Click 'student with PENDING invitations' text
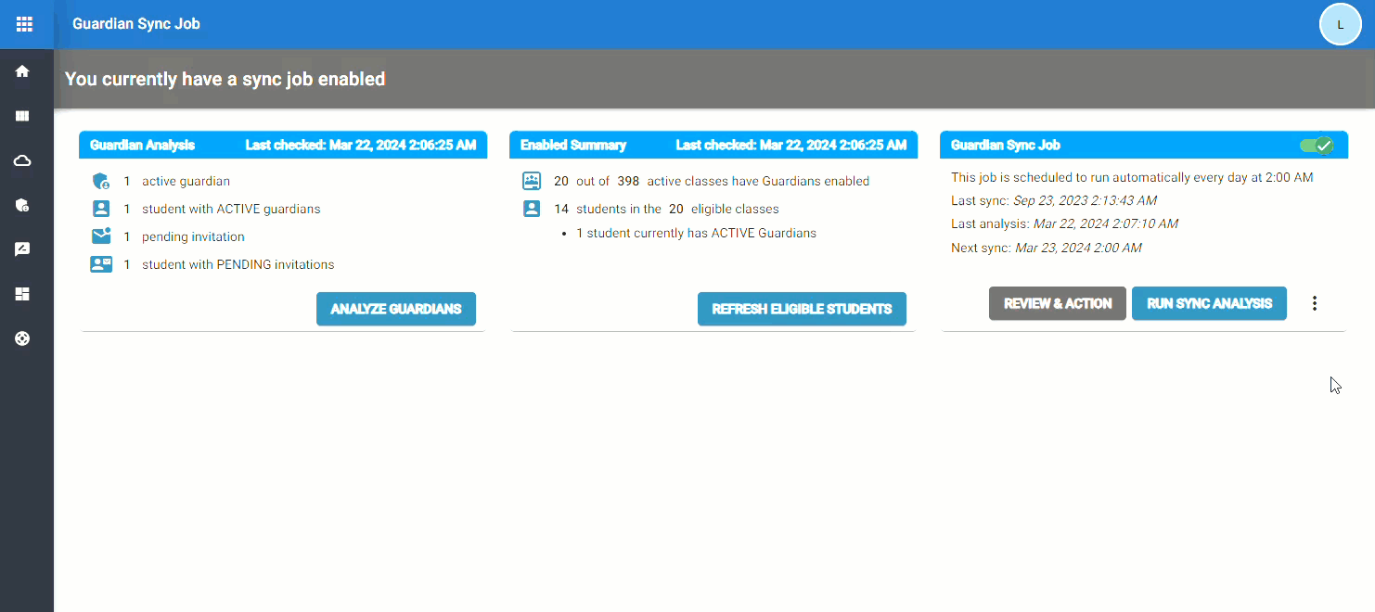Screen dimensions: 1375x612 click(238, 265)
